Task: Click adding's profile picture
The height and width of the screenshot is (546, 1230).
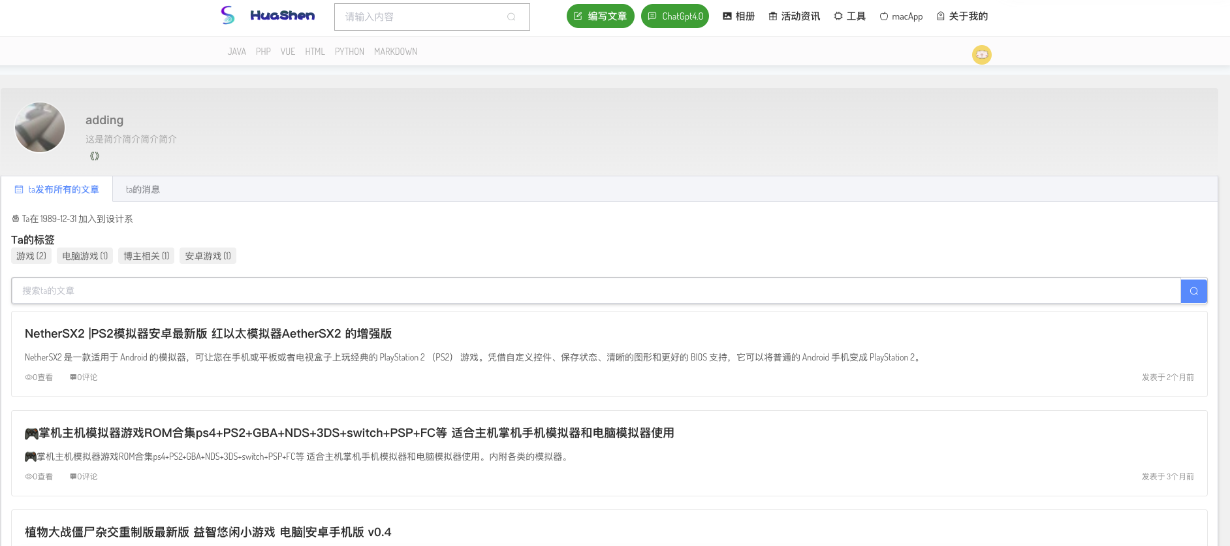Action: (40, 127)
